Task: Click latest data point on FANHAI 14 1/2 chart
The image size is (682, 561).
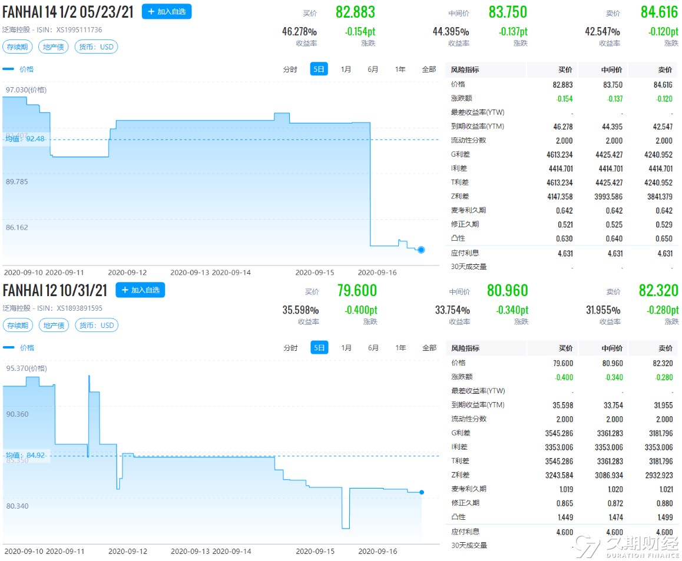Action: [x=421, y=250]
